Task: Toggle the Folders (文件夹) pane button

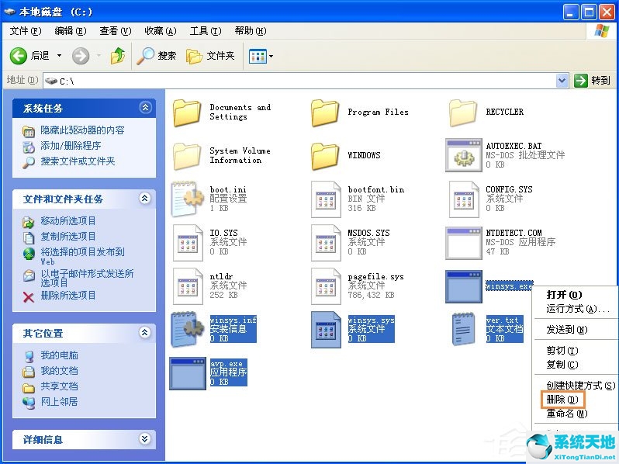Action: click(x=210, y=56)
